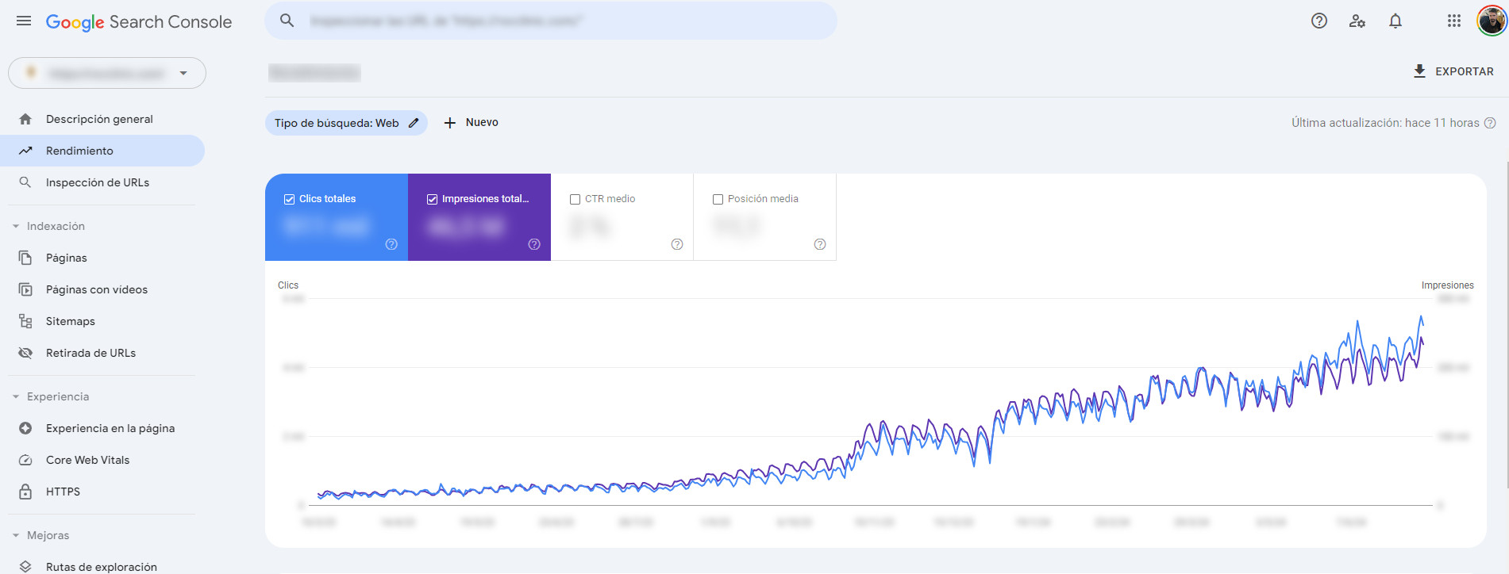Click the help icon in Clics totales card
The image size is (1509, 574).
pyautogui.click(x=391, y=244)
